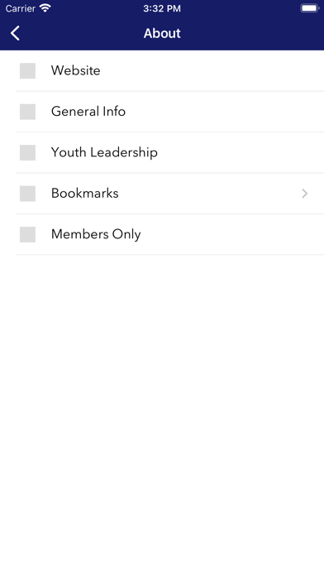The image size is (324, 576).
Task: Go back using the header arrow
Action: pos(15,33)
